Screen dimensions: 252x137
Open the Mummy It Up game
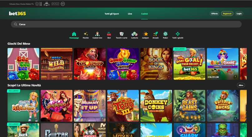pyautogui.click(x=90, y=106)
